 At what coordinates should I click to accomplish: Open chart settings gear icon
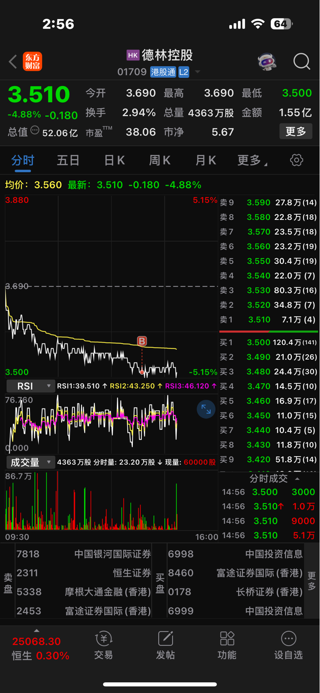[296, 160]
